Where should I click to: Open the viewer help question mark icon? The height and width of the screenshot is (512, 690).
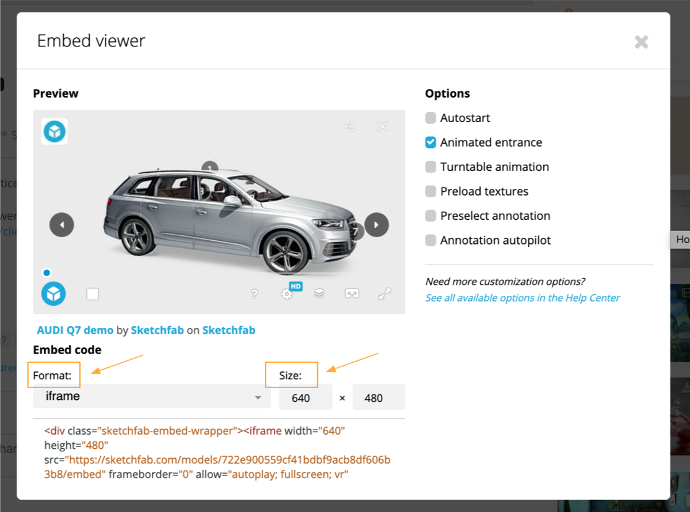pos(254,294)
